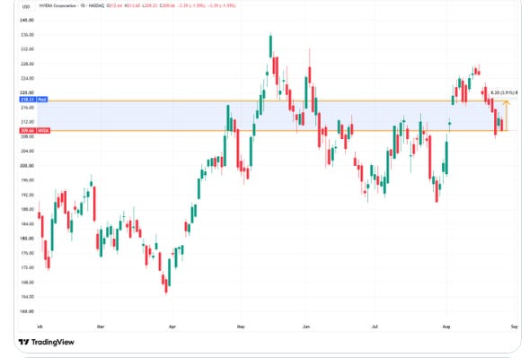The image size is (529, 358).
Task: Click the 240.00 price axis label
Action: tap(27, 21)
